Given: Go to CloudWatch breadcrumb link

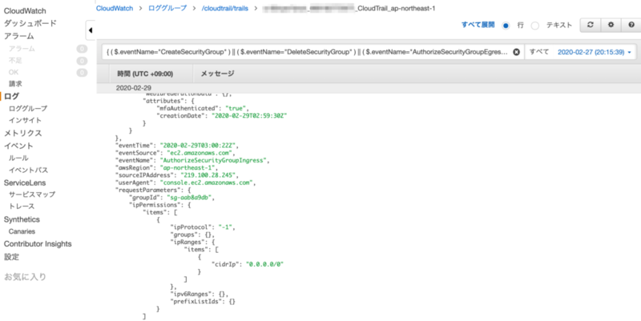Looking at the screenshot, I should [115, 8].
